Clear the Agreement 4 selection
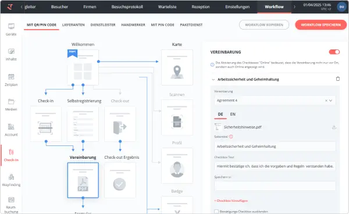This screenshot has height=214, width=349. 326,101
